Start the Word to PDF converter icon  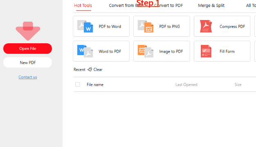pos(85,51)
